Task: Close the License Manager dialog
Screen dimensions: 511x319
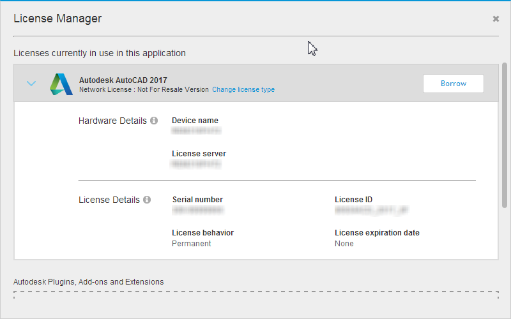Action: pos(496,19)
